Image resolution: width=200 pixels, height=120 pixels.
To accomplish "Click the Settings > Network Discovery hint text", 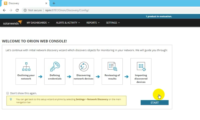I will [x=92, y=99].
